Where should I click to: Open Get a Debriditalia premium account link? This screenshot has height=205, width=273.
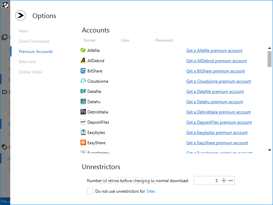click(218, 112)
